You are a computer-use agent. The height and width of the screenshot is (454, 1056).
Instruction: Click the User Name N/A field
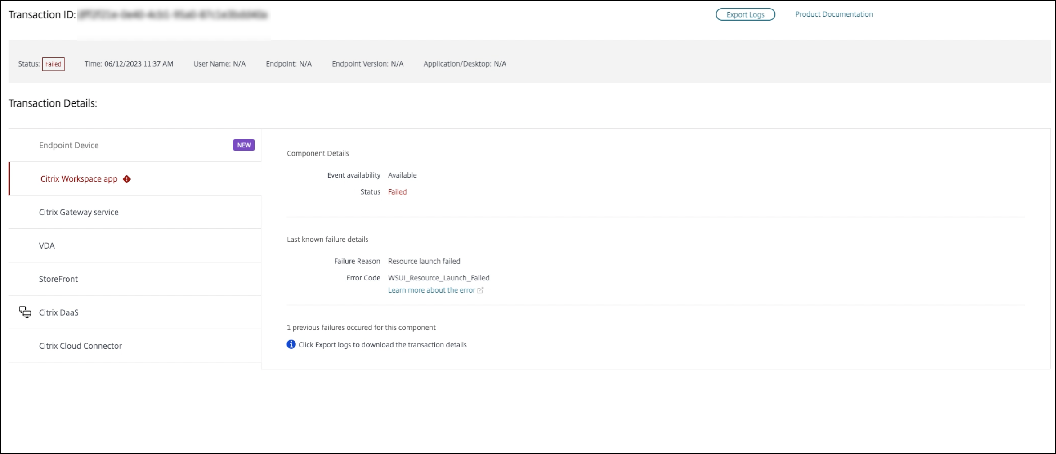click(219, 64)
